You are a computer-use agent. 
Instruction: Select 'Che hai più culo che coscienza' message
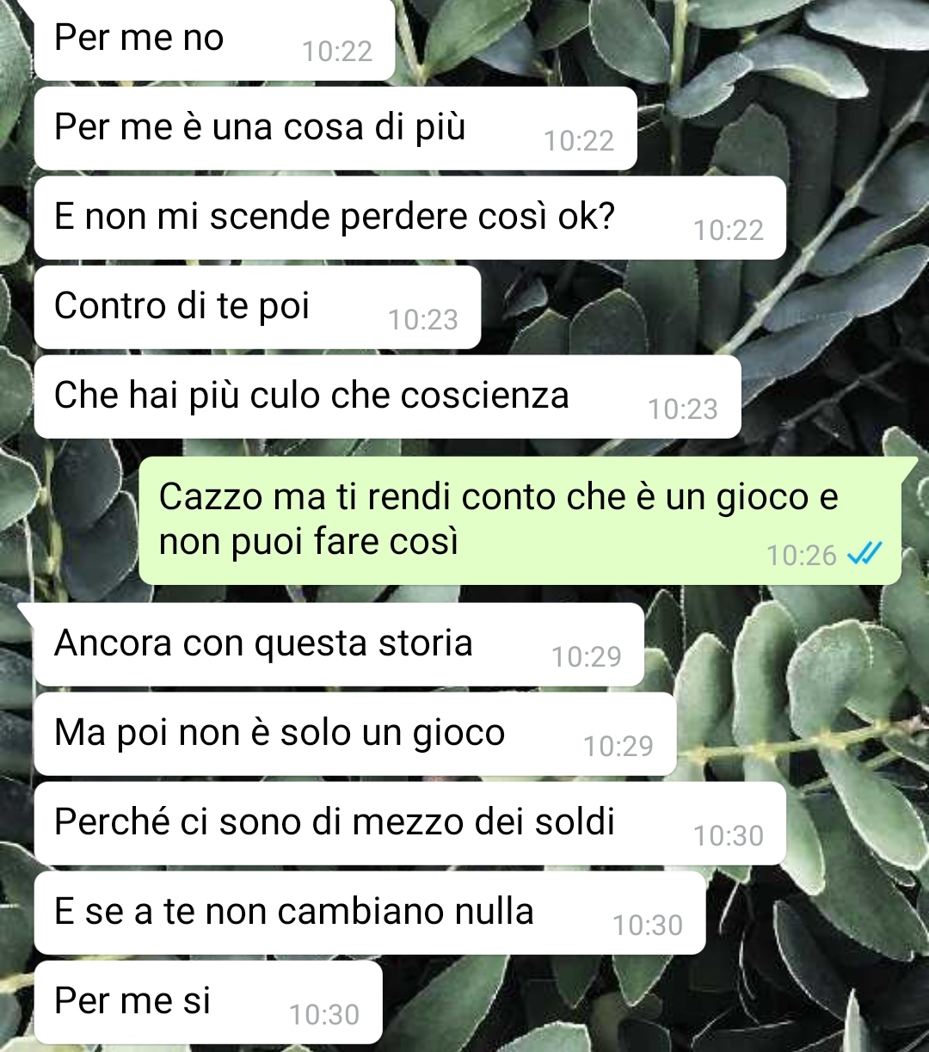tap(388, 397)
